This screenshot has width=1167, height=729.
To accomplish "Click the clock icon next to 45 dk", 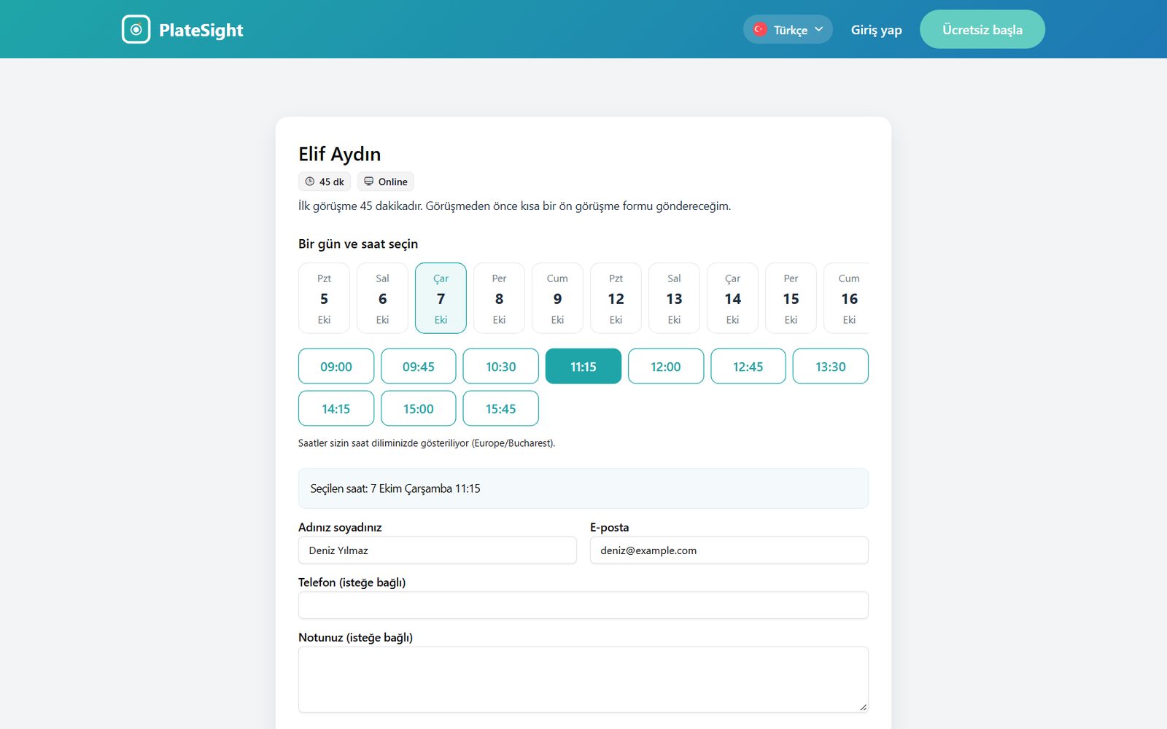I will (310, 182).
